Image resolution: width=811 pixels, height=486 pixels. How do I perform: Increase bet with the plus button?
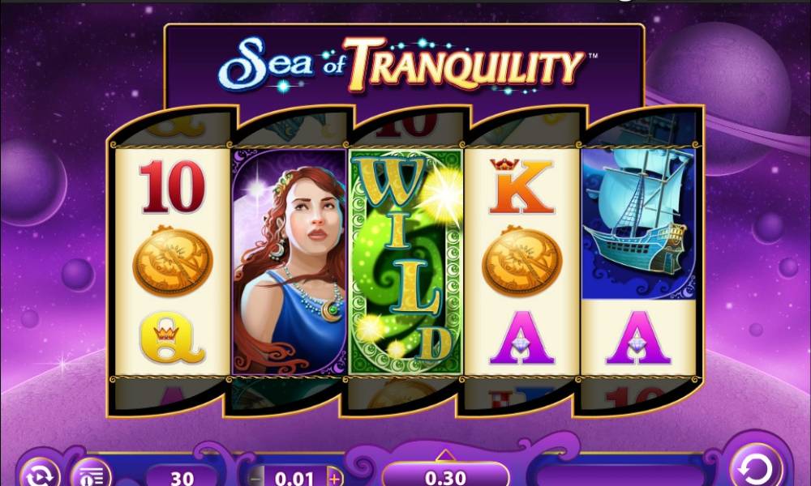pos(335,478)
